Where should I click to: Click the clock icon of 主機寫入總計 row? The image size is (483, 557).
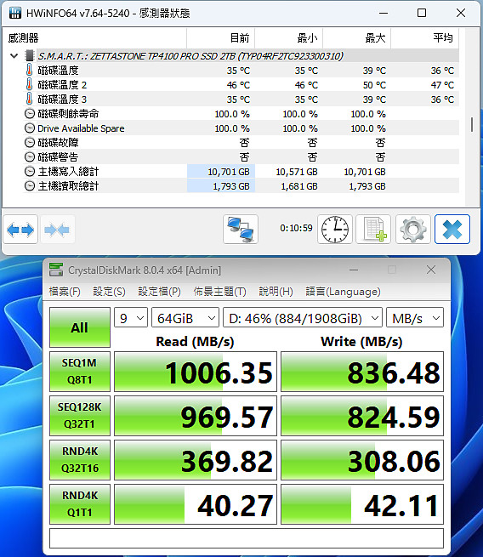click(x=30, y=172)
